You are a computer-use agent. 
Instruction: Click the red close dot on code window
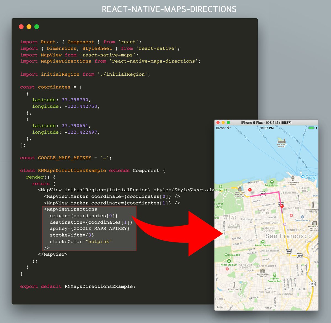pos(21,27)
